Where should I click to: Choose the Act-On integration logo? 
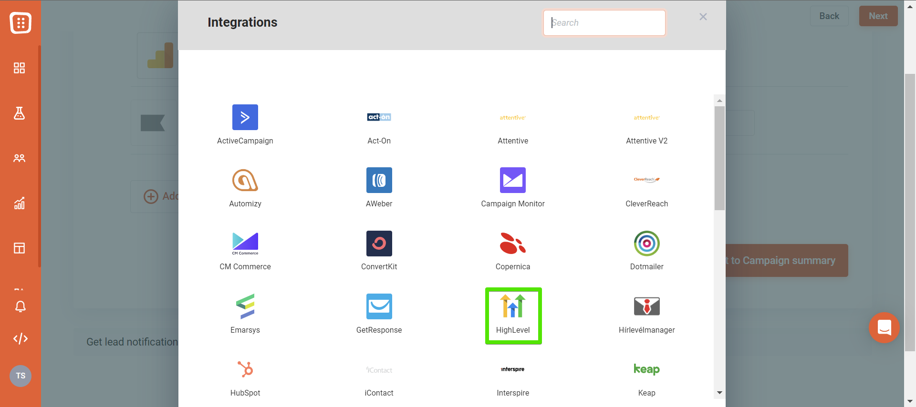click(x=379, y=117)
